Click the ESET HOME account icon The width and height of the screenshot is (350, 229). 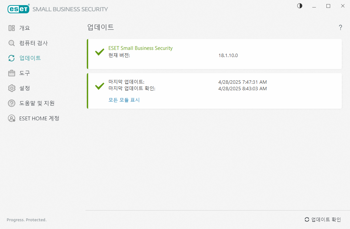click(12, 118)
